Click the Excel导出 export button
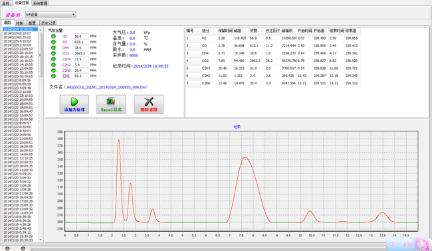This screenshot has height=251, width=432. (111, 104)
